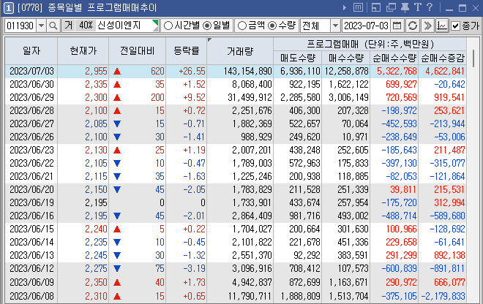Image resolution: width=483 pixels, height=304 pixels.
Task: Click the window title 종목일별 프로그램매매추이
Action: (102, 8)
